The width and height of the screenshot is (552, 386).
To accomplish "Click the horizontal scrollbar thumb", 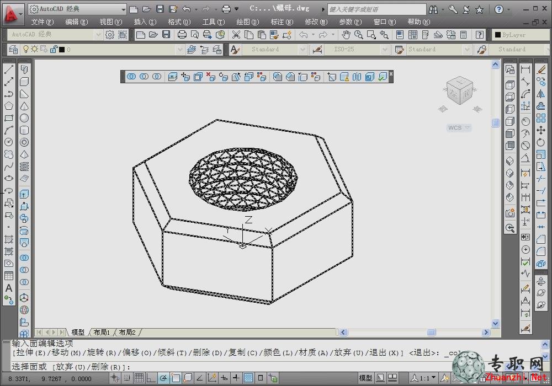I will (x=432, y=332).
